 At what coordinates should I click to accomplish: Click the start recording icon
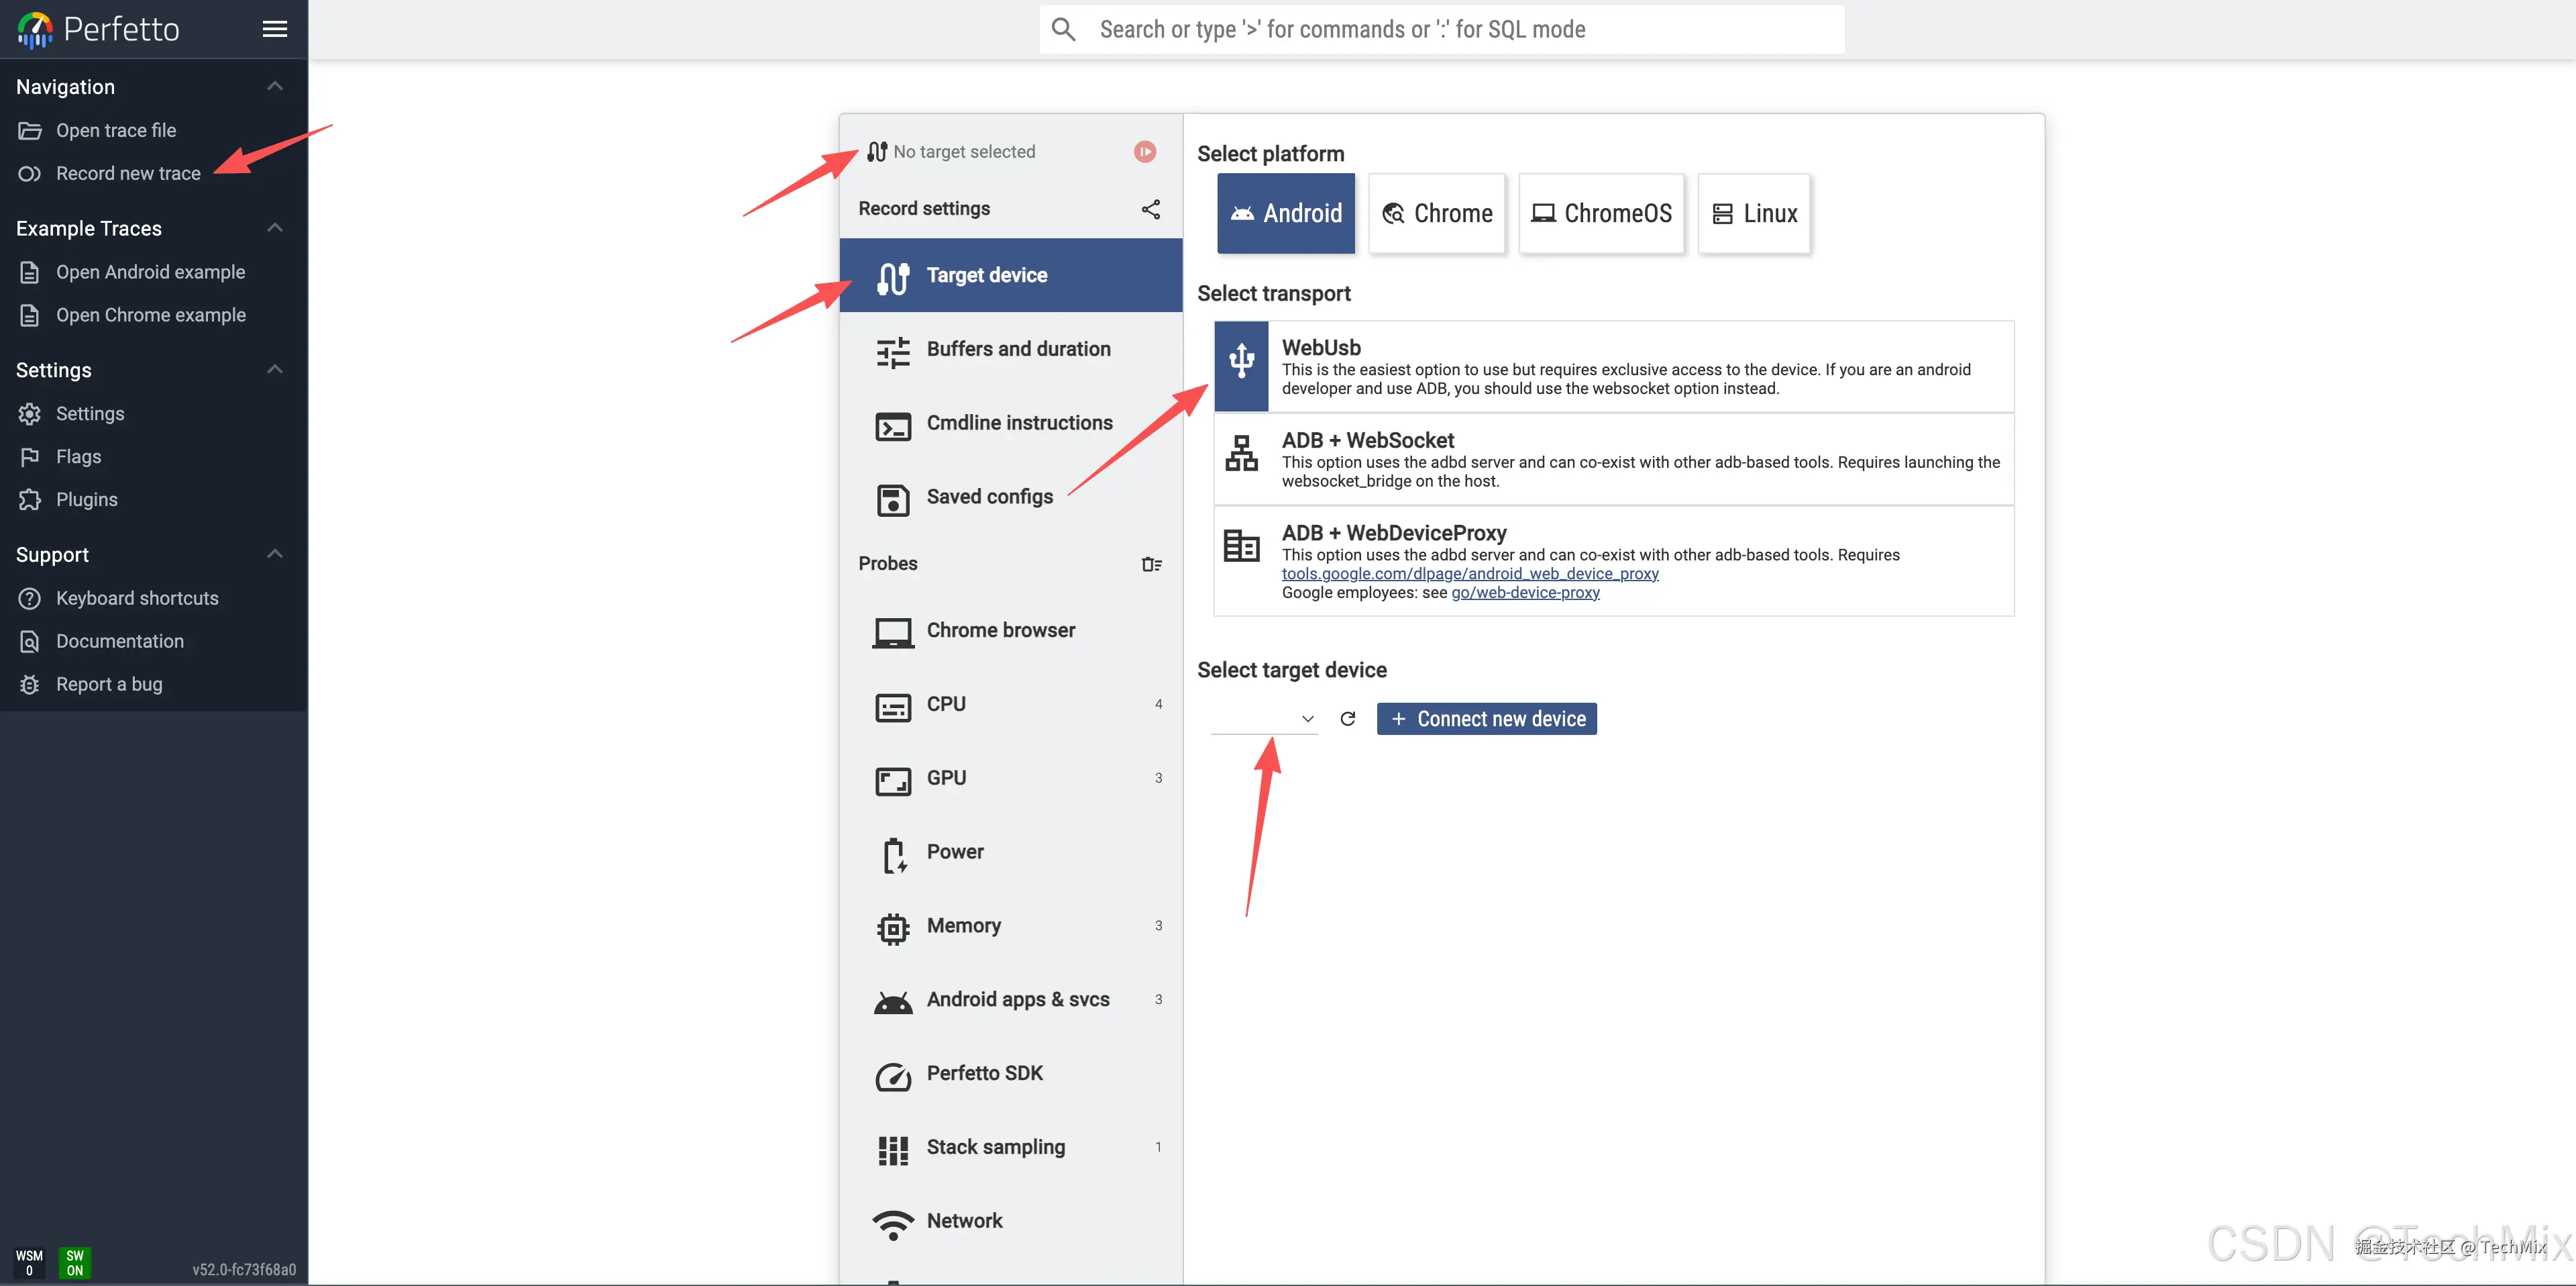(1145, 151)
